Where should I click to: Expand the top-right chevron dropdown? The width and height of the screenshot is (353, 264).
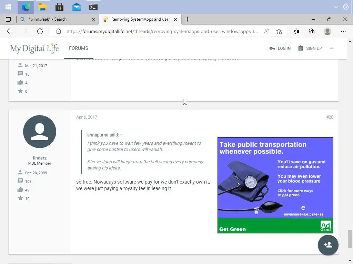point(336,7)
